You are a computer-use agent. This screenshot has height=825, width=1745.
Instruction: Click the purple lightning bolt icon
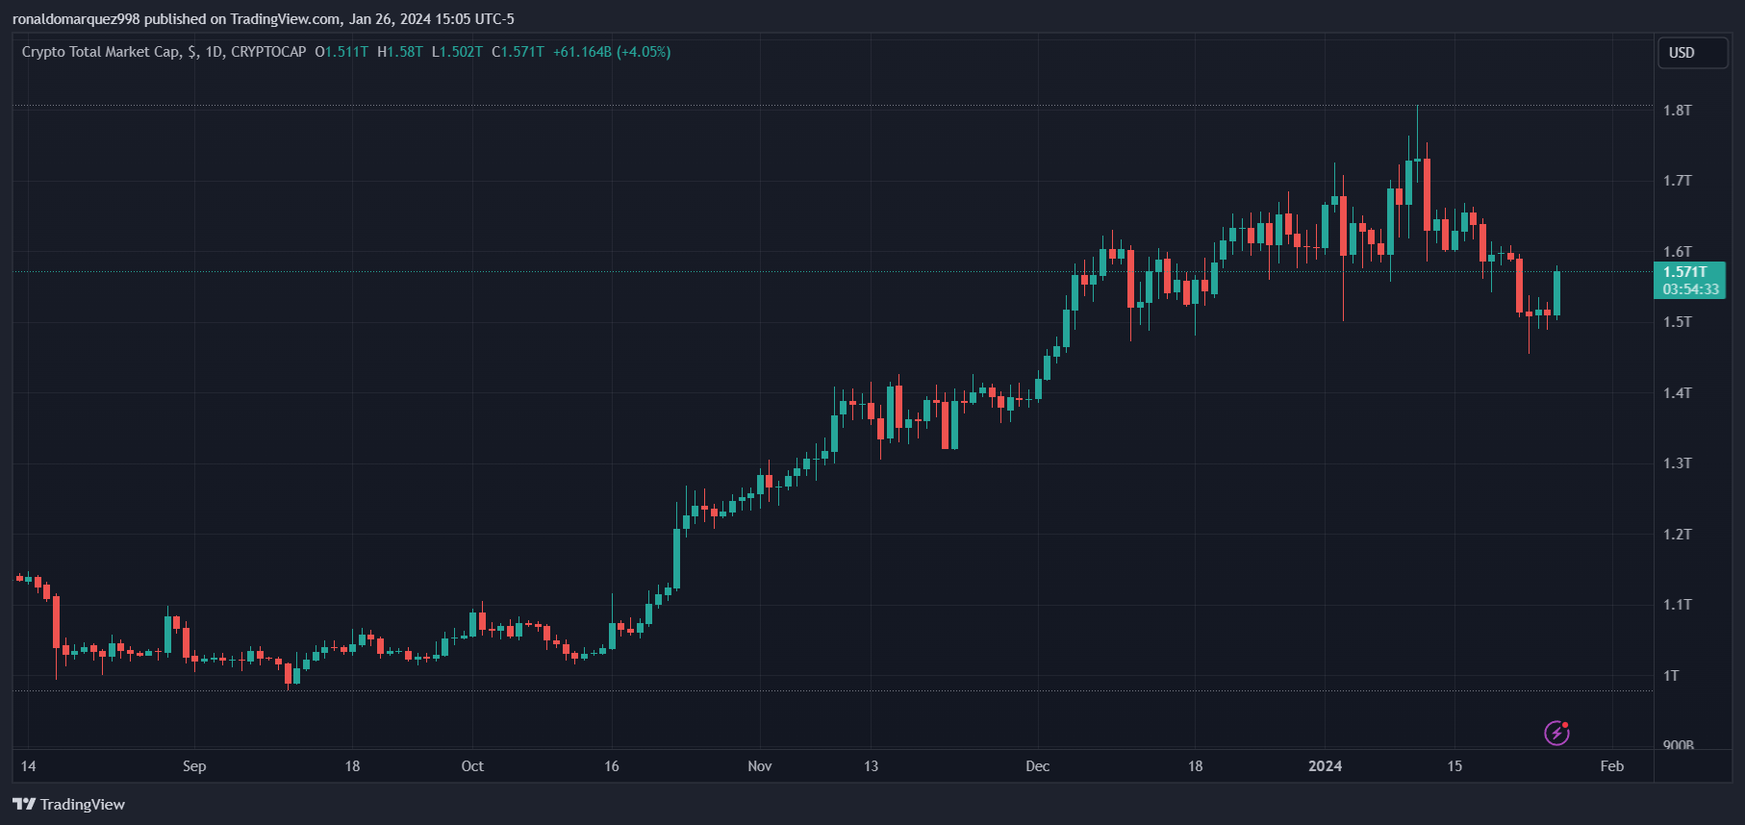[x=1556, y=734]
